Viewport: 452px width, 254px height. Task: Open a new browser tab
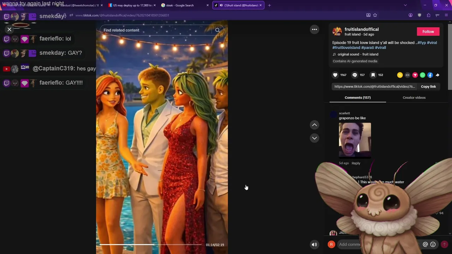click(269, 5)
